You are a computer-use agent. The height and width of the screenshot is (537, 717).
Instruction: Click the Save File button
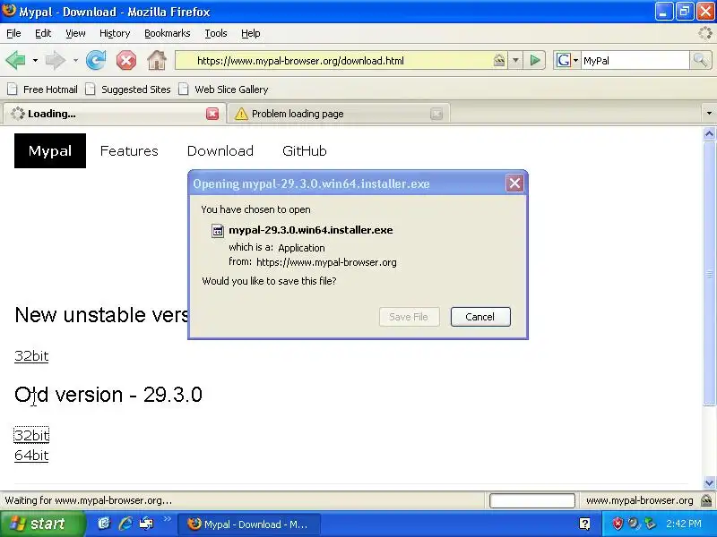[x=409, y=317]
